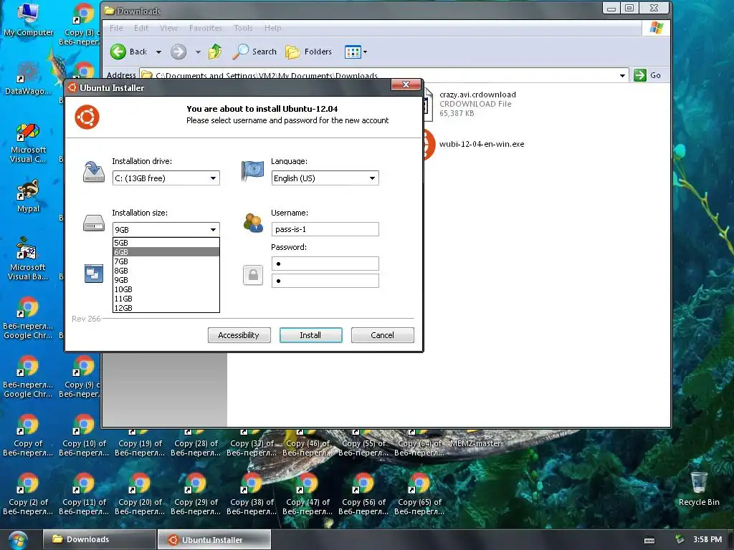
Task: Expand the address bar dropdown arrow
Action: point(622,76)
